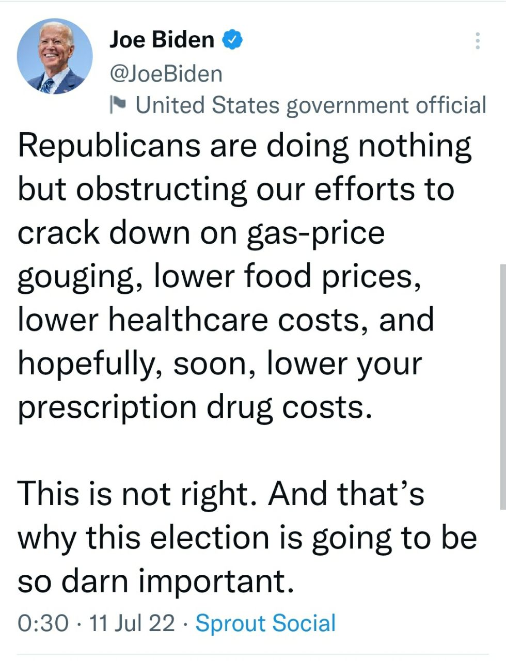Click the display name Joe Biden
Image resolution: width=506 pixels, height=661 pixels.
coord(162,40)
